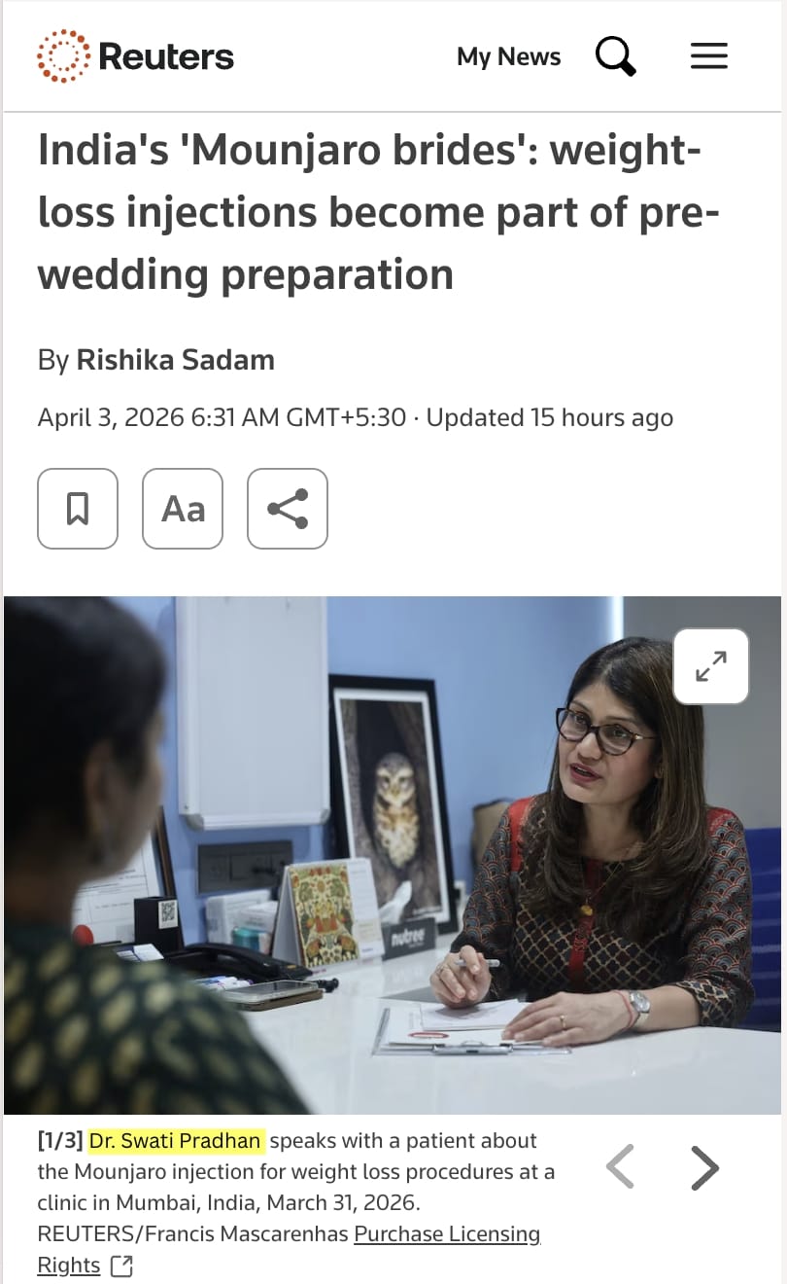Bookmark this article

[x=78, y=509]
